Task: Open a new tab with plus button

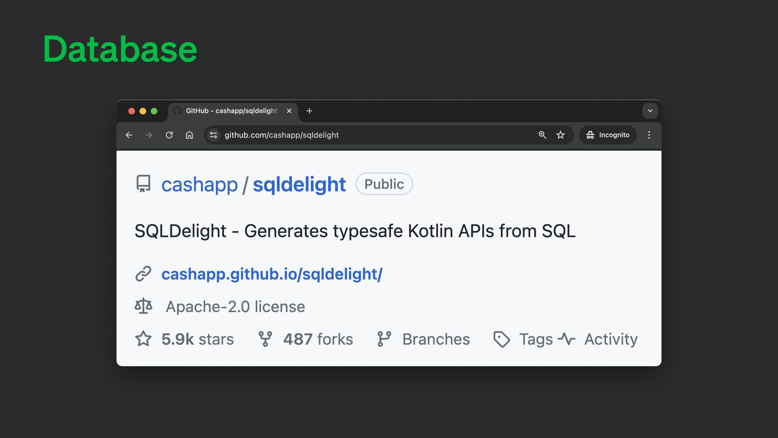Action: click(x=309, y=111)
